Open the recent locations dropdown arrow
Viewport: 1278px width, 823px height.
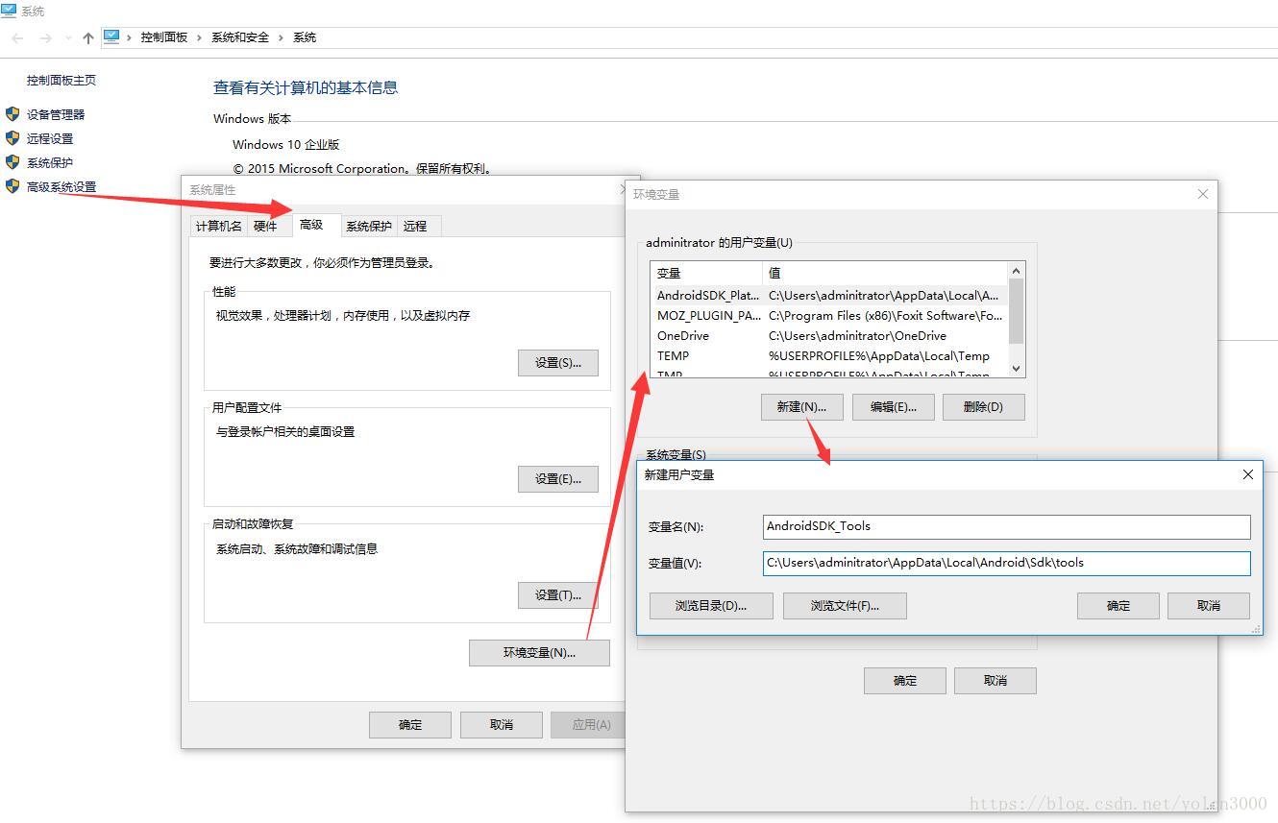coord(68,38)
